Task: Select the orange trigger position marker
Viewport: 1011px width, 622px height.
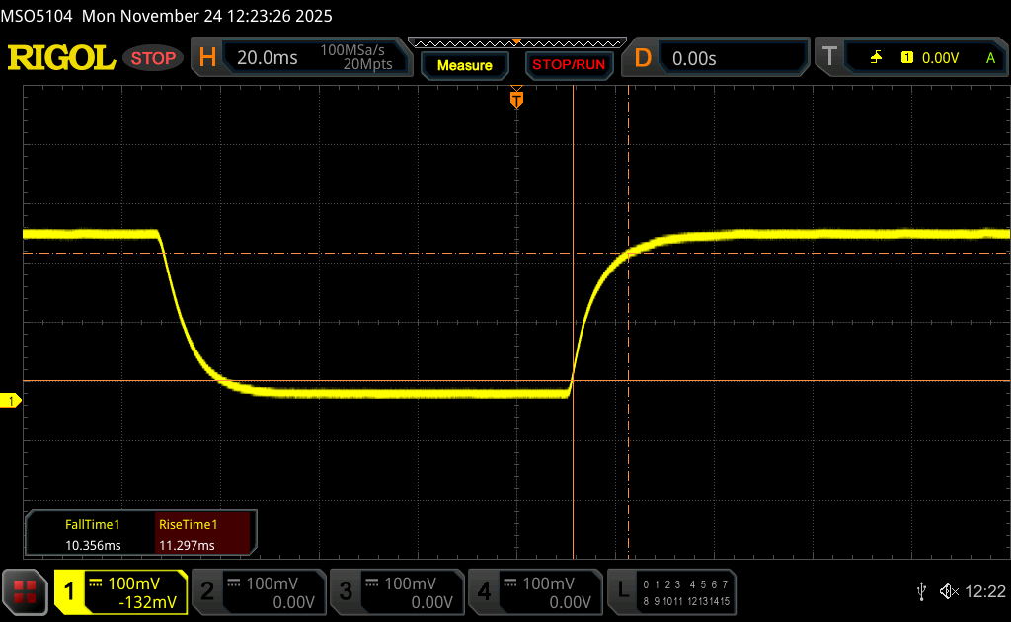Action: point(516,99)
